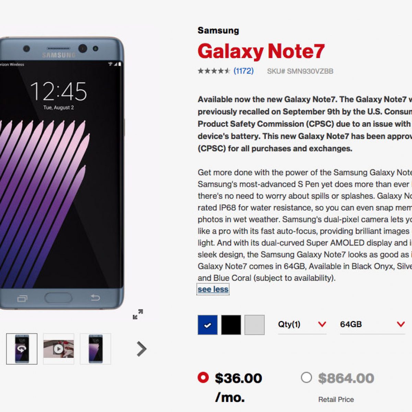Select the third phone thumbnail image
The width and height of the screenshot is (412, 412).
[x=95, y=349]
